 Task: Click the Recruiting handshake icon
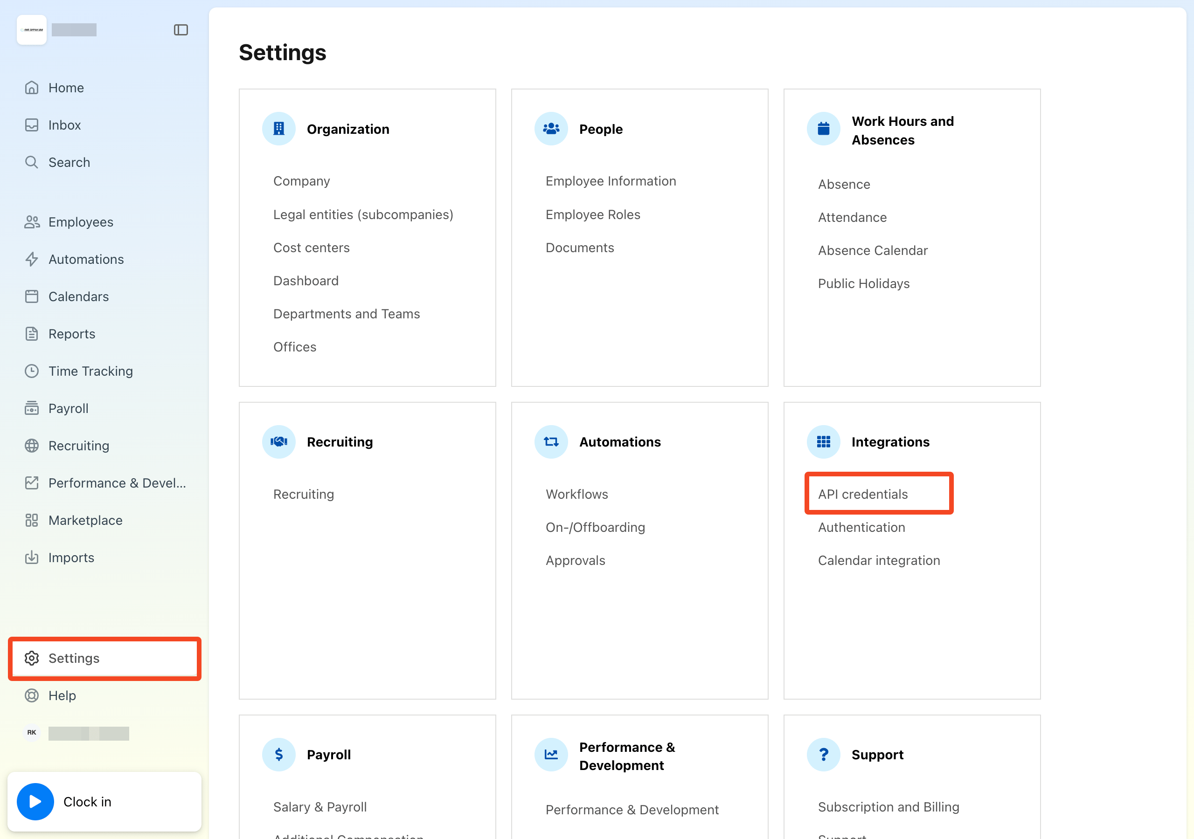(279, 442)
